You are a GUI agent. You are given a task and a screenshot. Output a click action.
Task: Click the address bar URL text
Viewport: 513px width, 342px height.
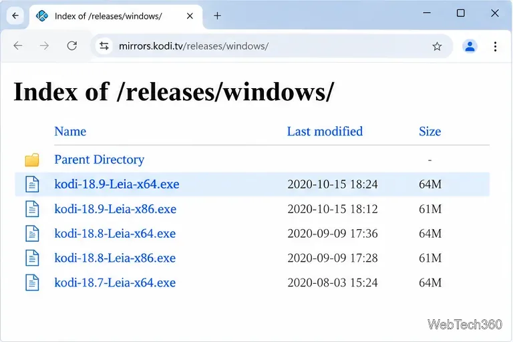point(194,46)
